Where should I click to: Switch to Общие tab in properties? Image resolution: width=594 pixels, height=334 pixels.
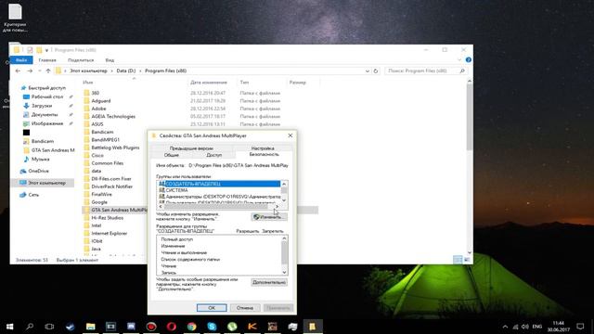click(x=172, y=155)
